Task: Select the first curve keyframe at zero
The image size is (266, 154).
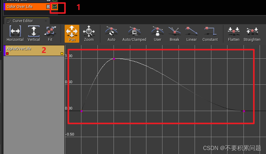Action: tap(81, 111)
